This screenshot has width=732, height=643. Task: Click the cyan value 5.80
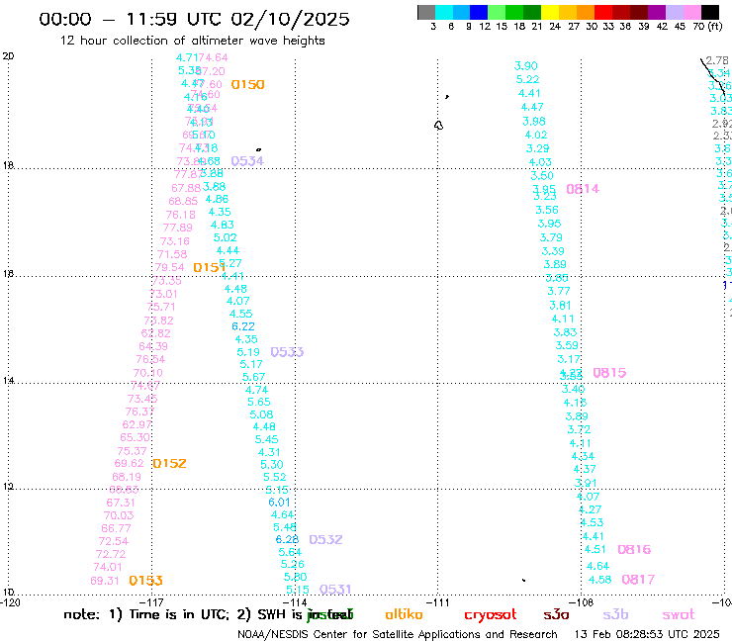(x=296, y=577)
